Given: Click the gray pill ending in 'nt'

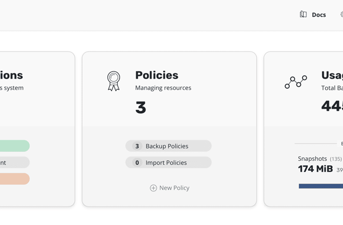Looking at the screenshot, I should pos(15,163).
